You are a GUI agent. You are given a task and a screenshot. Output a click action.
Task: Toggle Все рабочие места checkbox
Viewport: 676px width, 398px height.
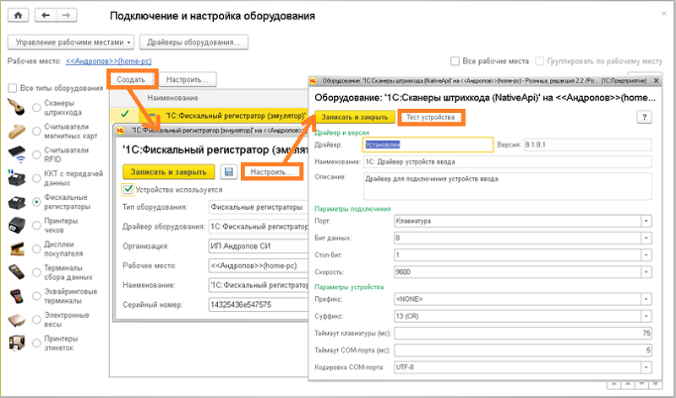click(x=455, y=61)
